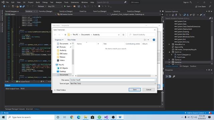
Task: Open the Edit menu
Action: click(13, 2)
